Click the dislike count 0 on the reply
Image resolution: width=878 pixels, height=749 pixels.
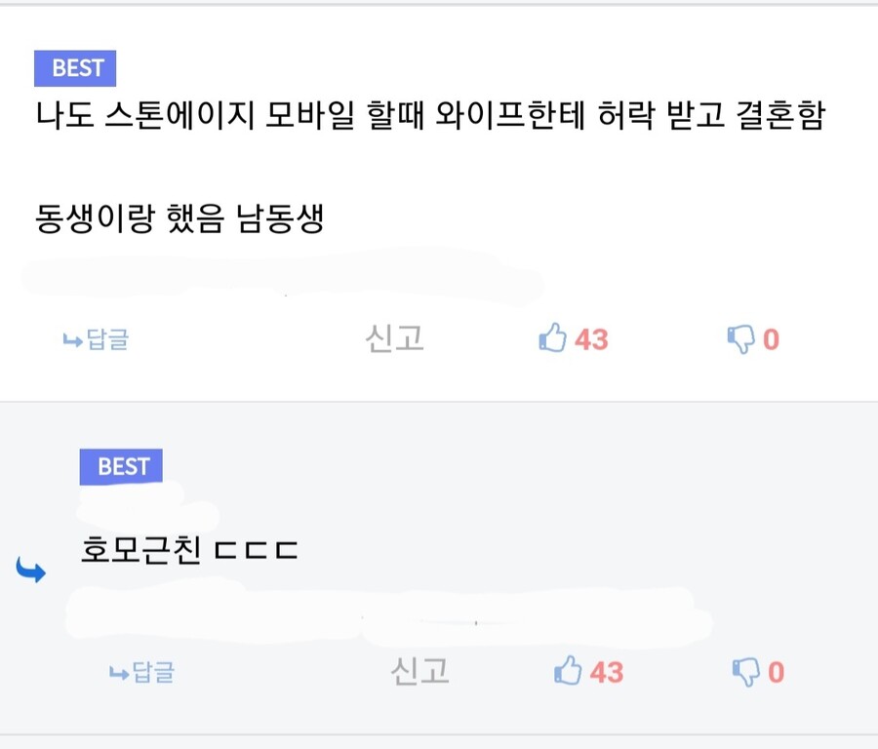[776, 672]
